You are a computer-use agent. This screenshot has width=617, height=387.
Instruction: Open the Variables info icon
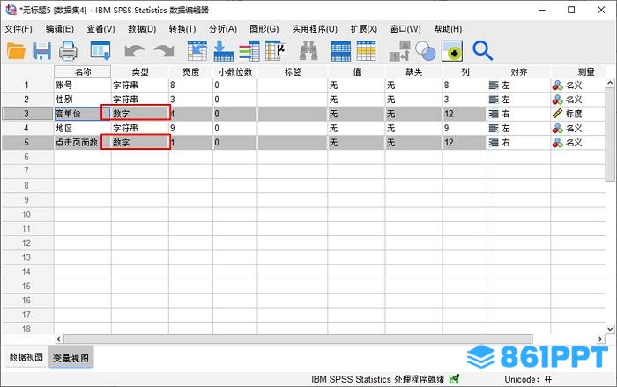click(249, 51)
